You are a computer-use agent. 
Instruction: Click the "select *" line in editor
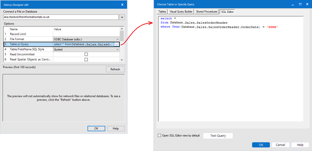168,18
